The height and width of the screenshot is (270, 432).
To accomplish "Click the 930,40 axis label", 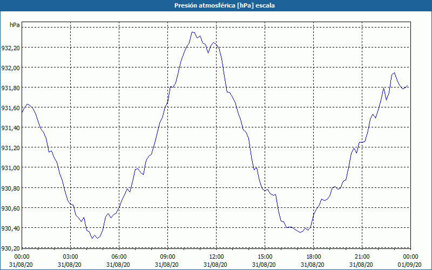I will pos(11,228).
